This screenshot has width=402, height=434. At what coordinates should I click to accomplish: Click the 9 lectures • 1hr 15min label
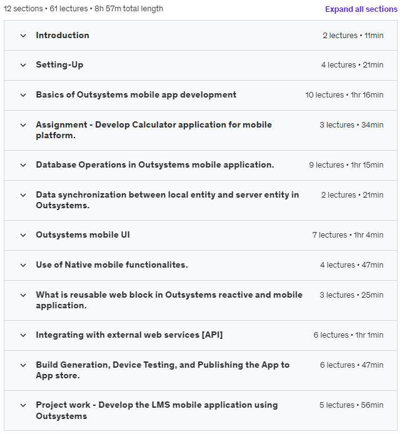tap(346, 164)
